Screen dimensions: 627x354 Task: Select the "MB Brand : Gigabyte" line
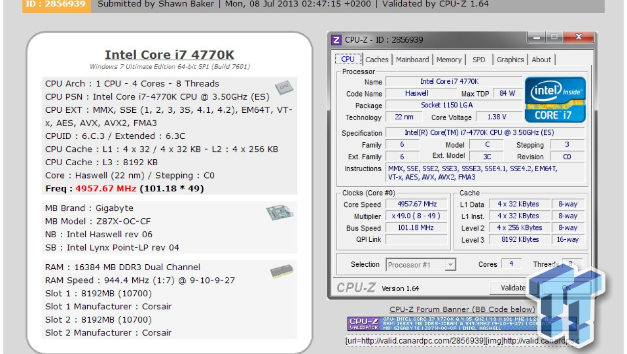[x=89, y=208]
